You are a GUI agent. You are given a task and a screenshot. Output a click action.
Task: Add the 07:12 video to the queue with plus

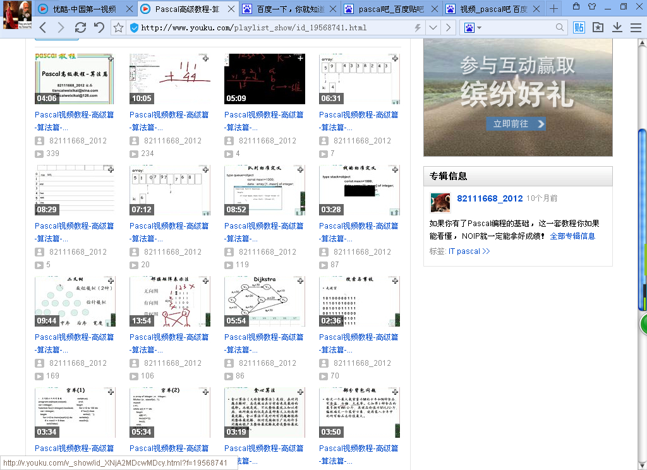(x=205, y=169)
